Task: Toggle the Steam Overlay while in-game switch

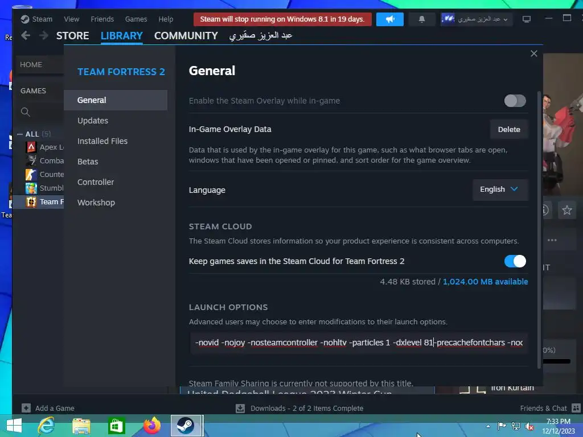Action: [515, 101]
